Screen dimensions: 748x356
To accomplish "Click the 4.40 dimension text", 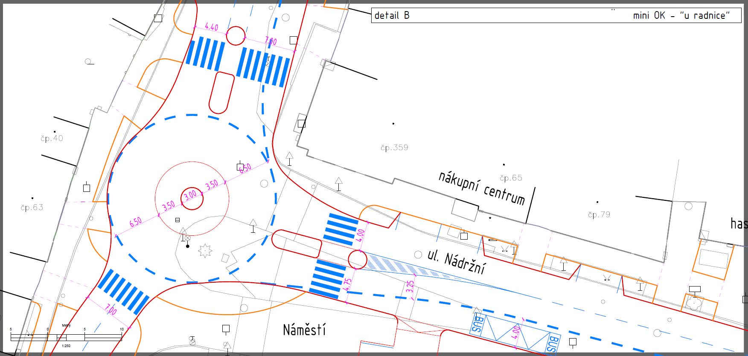I will [x=211, y=27].
